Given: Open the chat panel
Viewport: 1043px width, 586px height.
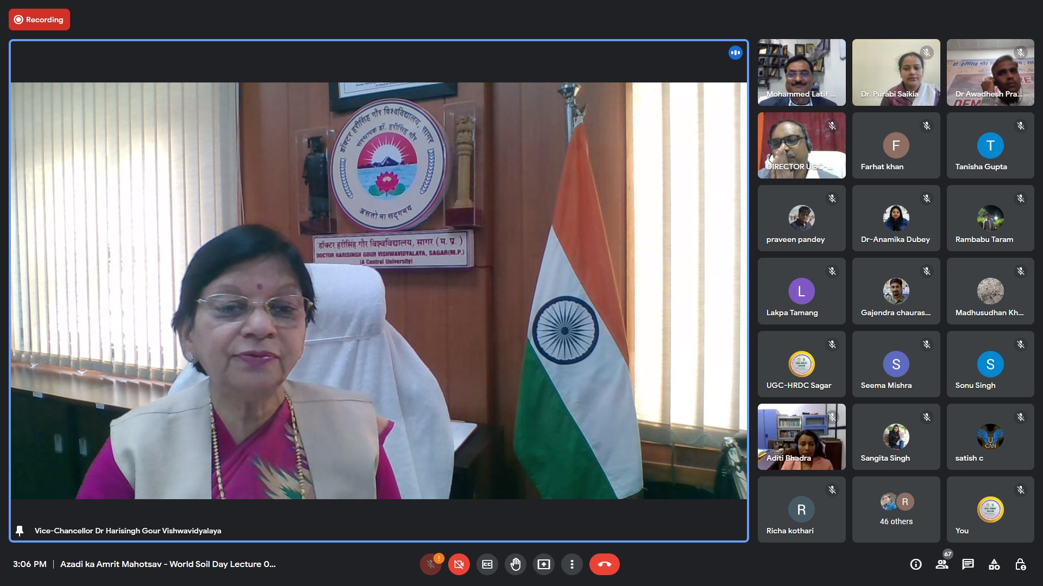Looking at the screenshot, I should pyautogui.click(x=968, y=564).
